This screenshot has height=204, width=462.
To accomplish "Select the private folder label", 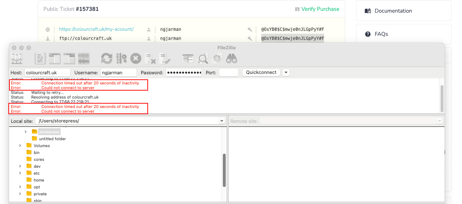I will tap(40, 194).
